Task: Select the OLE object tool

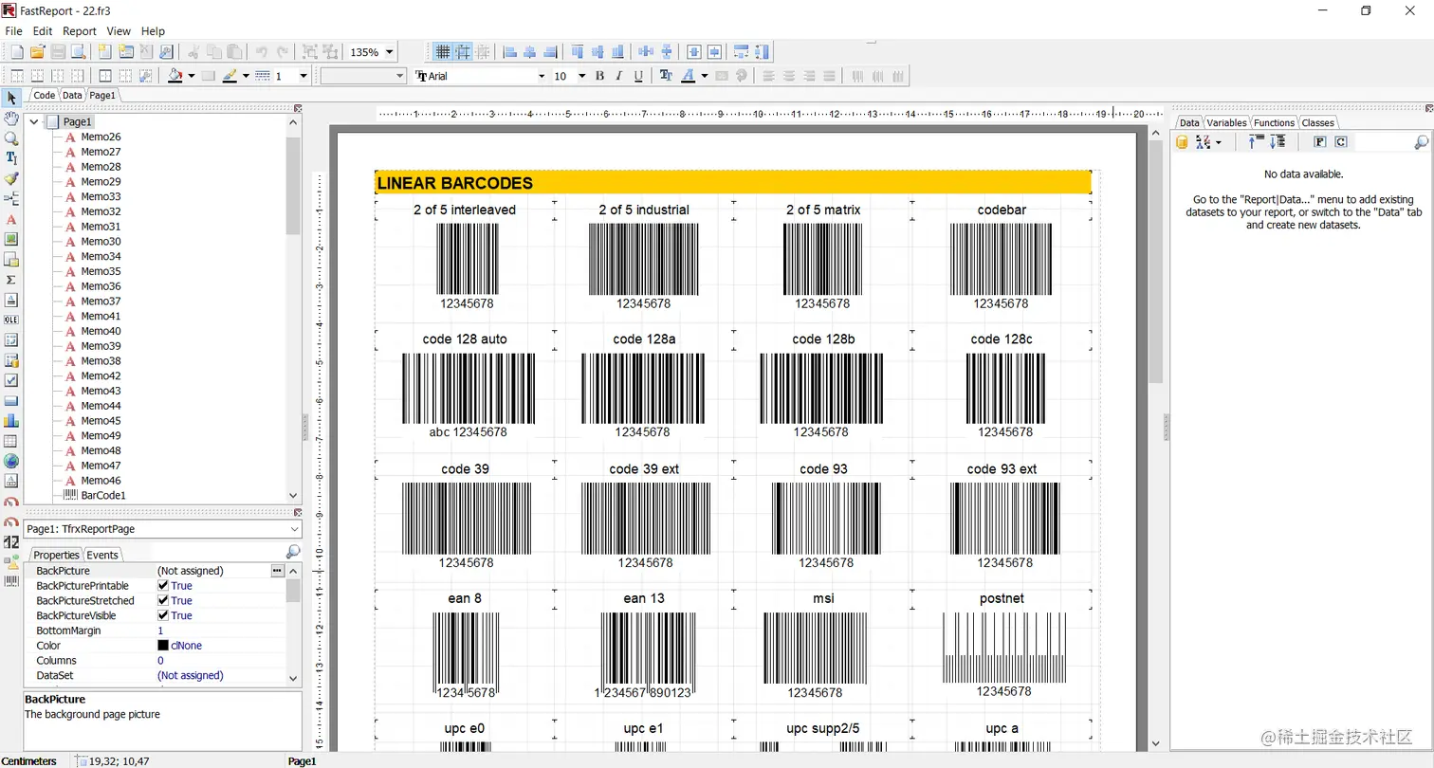Action: coord(11,320)
